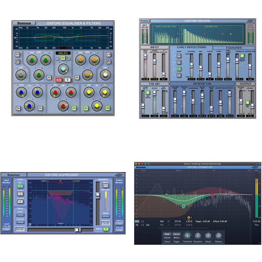Toggle green button in the Tail Mix section
This screenshot has width=262, height=262.
[x=148, y=92]
